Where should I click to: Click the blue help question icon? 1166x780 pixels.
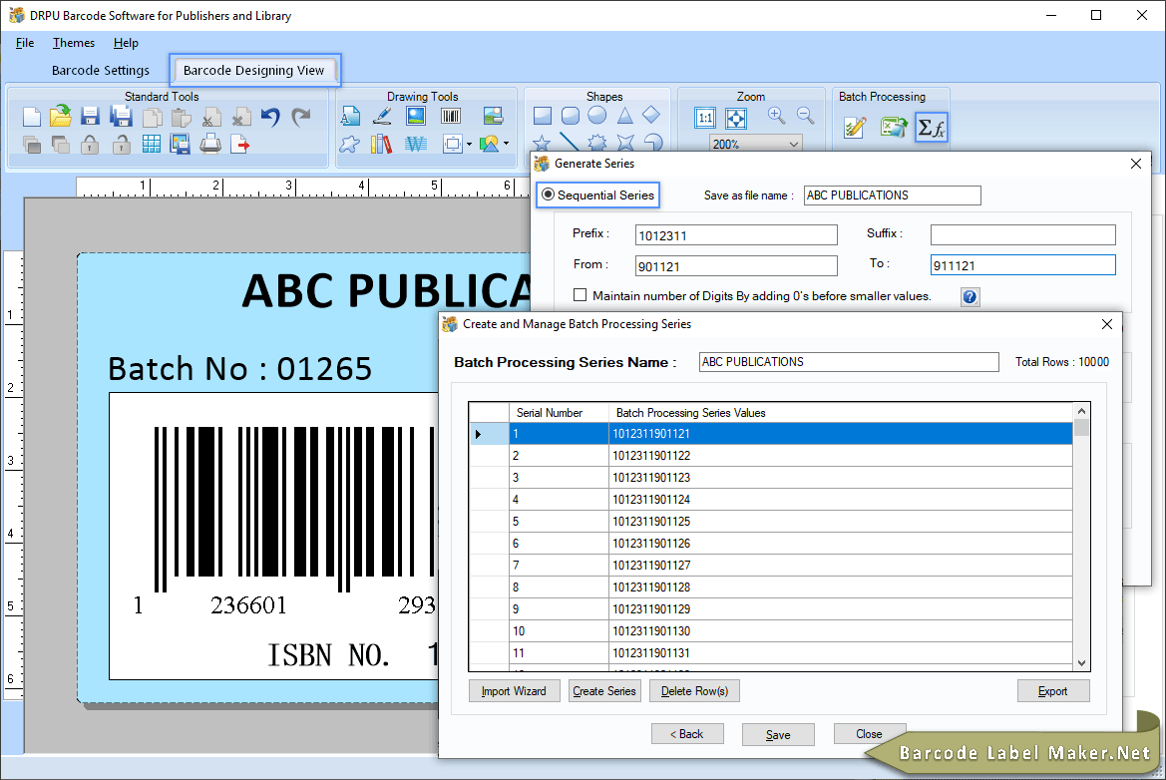point(970,297)
